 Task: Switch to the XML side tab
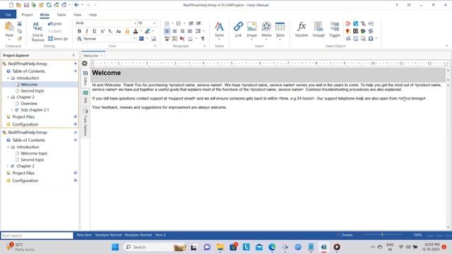coord(85,97)
